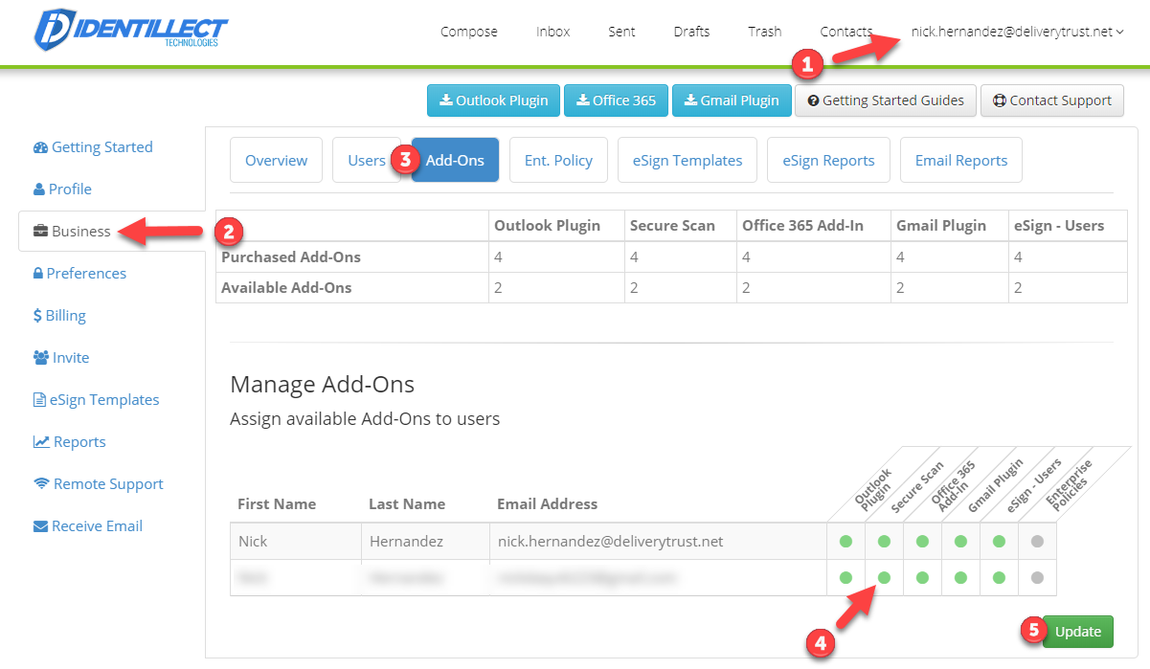
Task: Toggle Outlook Plugin for Nick Hernandez
Action: coord(846,542)
